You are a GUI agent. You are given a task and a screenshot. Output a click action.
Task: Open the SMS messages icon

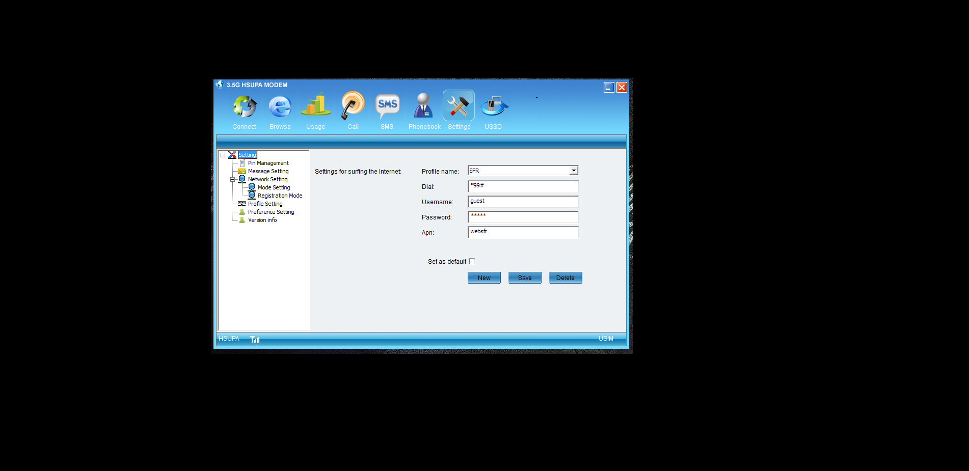click(387, 105)
